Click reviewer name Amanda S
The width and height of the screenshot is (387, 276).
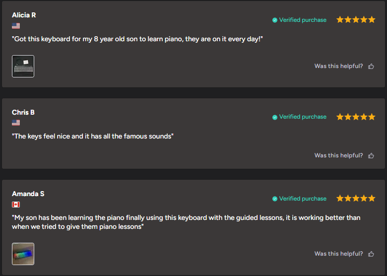click(28, 194)
